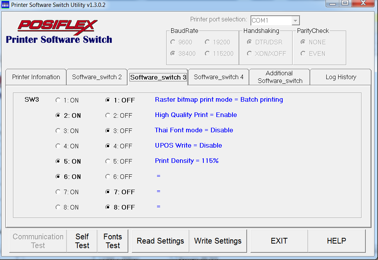Select 4: ON for UPOS Write
This screenshot has height=260, width=378.
tap(58, 146)
